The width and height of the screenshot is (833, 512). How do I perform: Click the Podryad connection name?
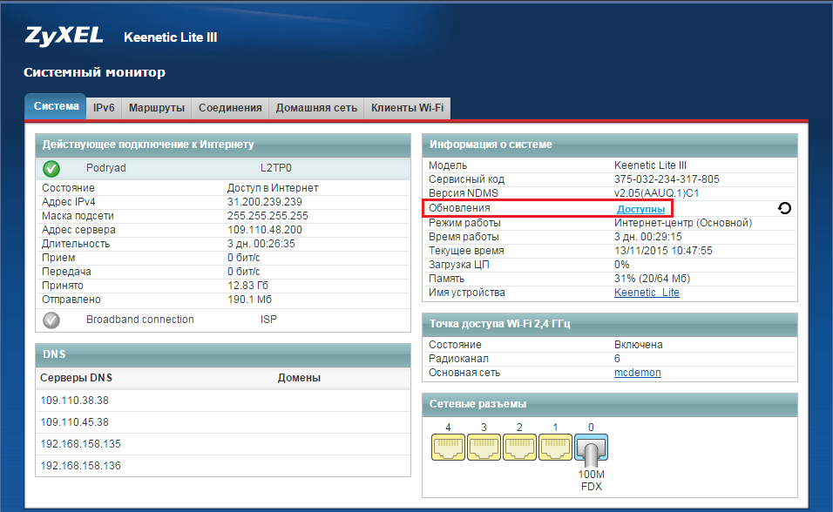[x=106, y=168]
